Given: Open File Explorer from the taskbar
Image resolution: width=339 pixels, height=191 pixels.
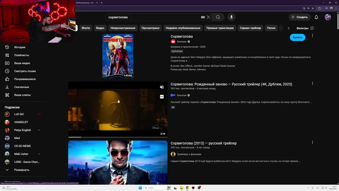Looking at the screenshot, I should [181, 188].
